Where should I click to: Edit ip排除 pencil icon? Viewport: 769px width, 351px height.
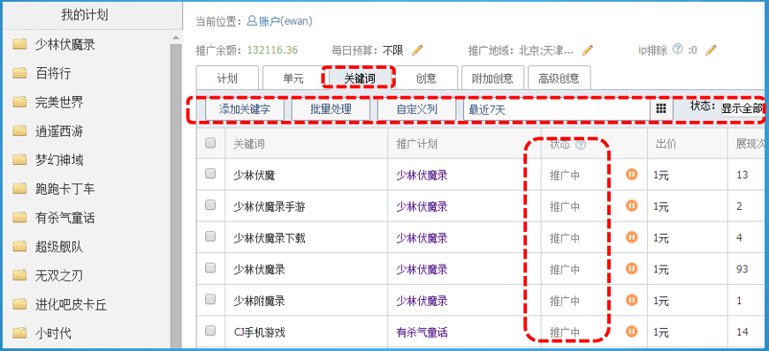712,50
